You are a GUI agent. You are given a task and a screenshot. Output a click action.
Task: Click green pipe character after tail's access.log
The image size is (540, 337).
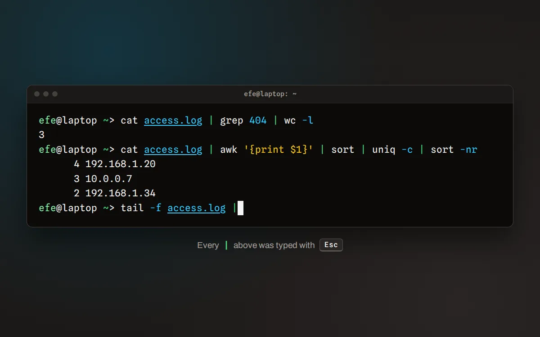[x=234, y=208]
